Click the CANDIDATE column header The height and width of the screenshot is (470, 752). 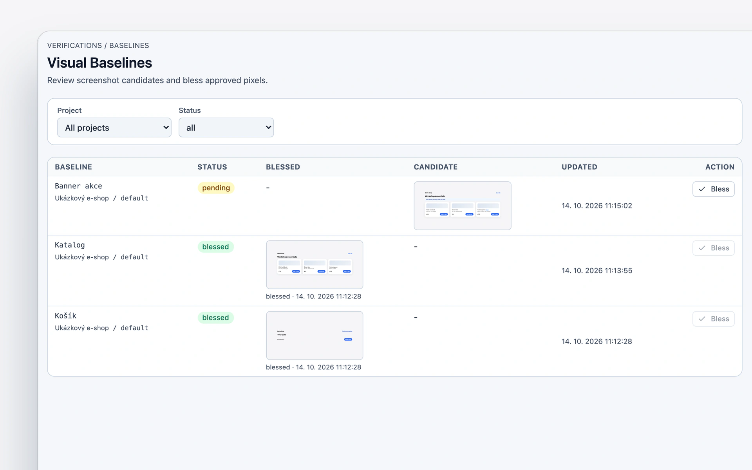click(x=436, y=167)
